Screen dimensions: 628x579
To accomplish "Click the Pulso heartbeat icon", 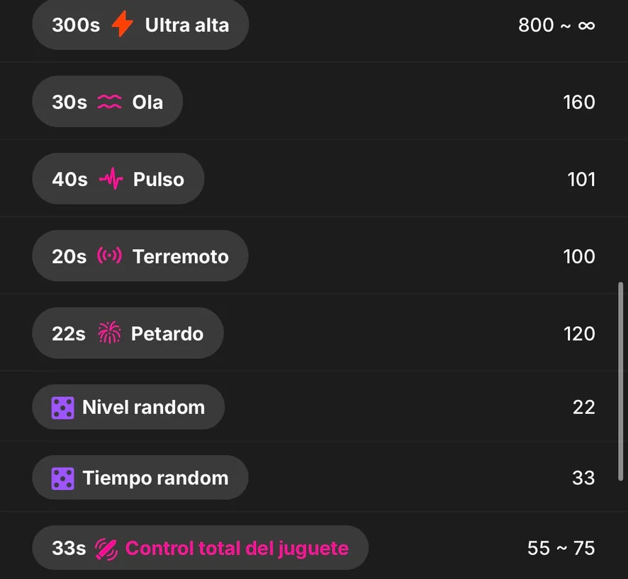I will coord(111,179).
